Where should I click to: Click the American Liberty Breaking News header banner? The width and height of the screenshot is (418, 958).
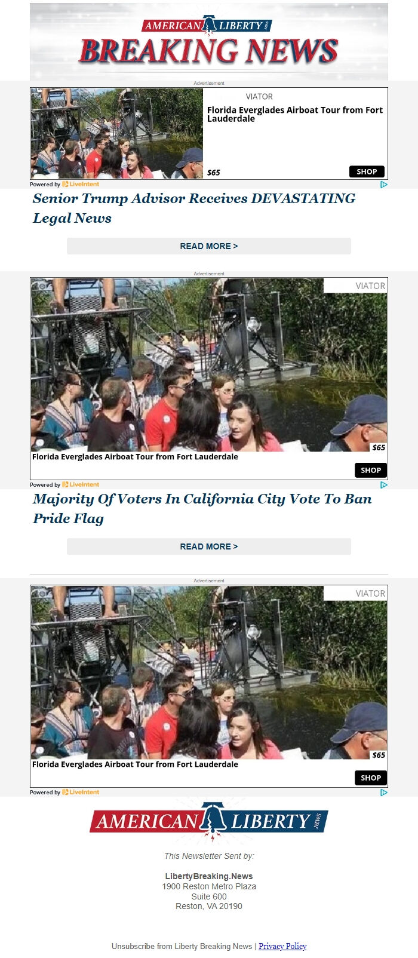(209, 42)
